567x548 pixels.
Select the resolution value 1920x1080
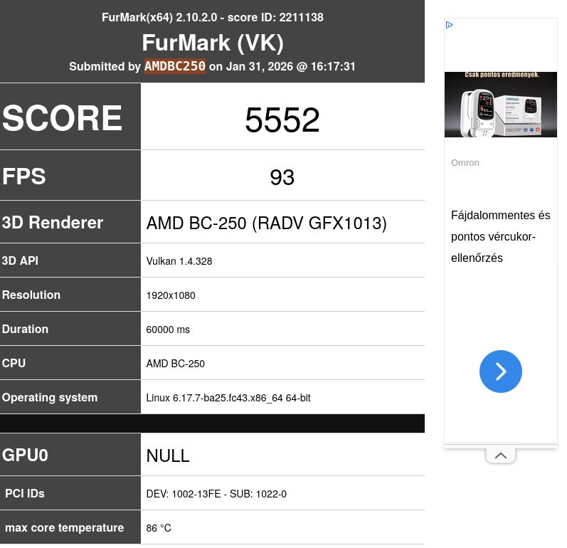pyautogui.click(x=171, y=295)
